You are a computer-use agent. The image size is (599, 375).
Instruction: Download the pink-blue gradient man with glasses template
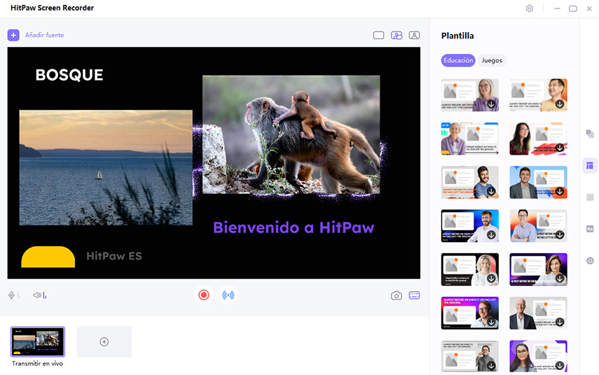[491, 322]
